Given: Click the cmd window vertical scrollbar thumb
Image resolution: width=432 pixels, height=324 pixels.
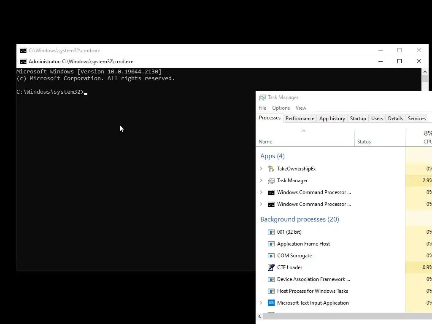Looking at the screenshot, I should (x=425, y=79).
